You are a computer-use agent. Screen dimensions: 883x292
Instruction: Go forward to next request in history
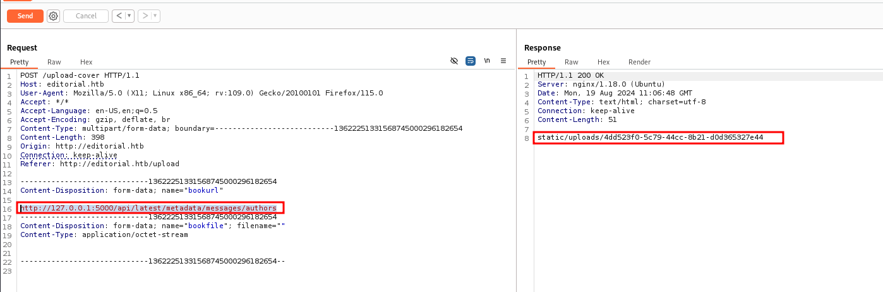pos(145,16)
